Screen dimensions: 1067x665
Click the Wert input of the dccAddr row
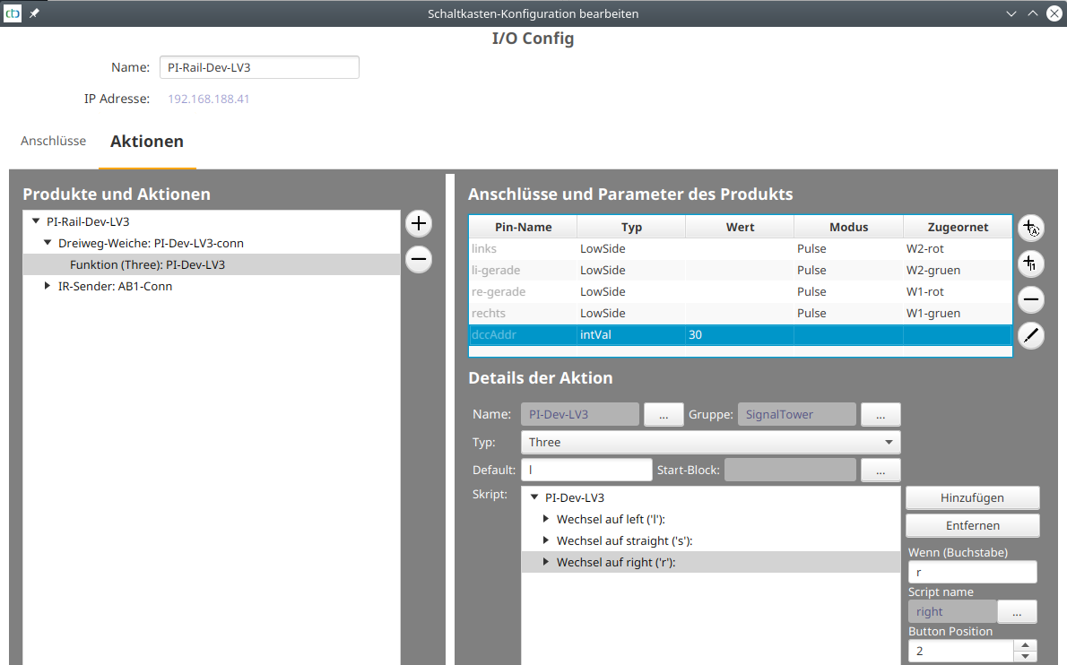[739, 334]
